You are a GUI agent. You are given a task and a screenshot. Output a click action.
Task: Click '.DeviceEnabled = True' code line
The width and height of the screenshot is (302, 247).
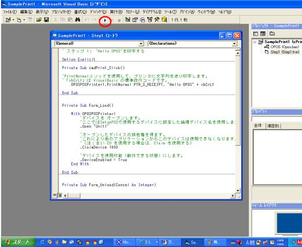coord(104,160)
